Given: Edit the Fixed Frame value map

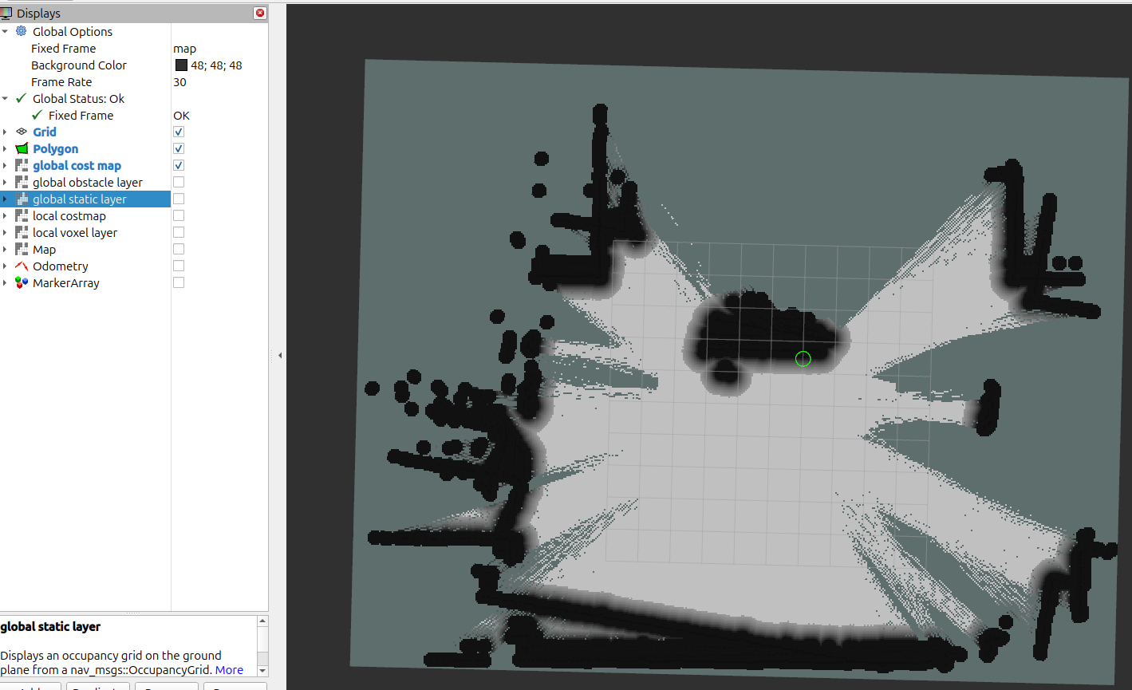Looking at the screenshot, I should [184, 49].
